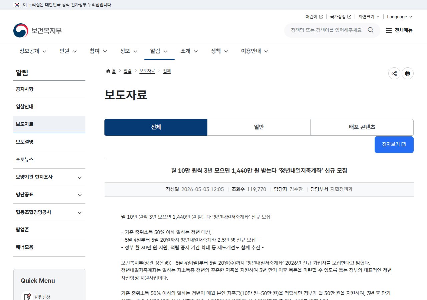Expand the 정보공개 main menu
The height and width of the screenshot is (300, 427).
(33, 51)
